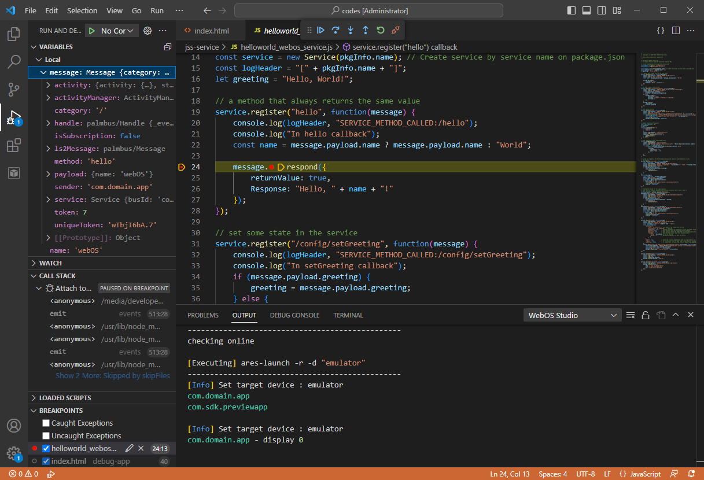Open the WebOS Studio output channel dropdown

coord(572,315)
